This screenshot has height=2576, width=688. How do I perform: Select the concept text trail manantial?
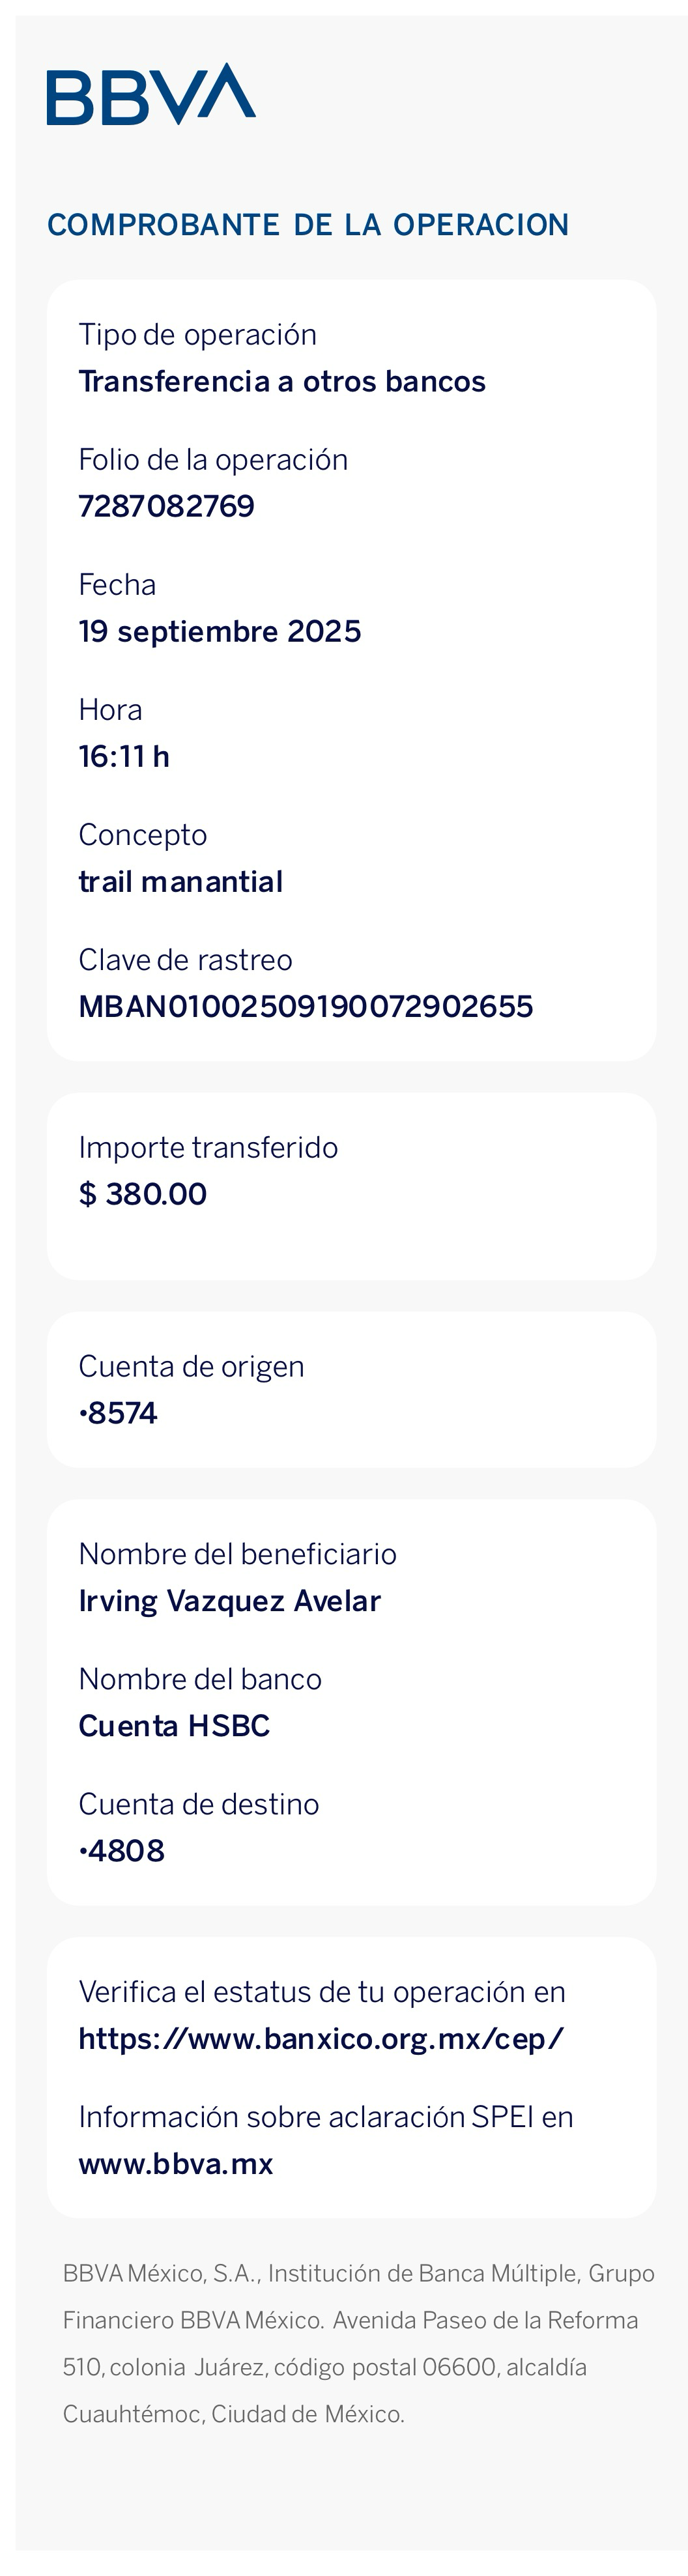click(181, 881)
